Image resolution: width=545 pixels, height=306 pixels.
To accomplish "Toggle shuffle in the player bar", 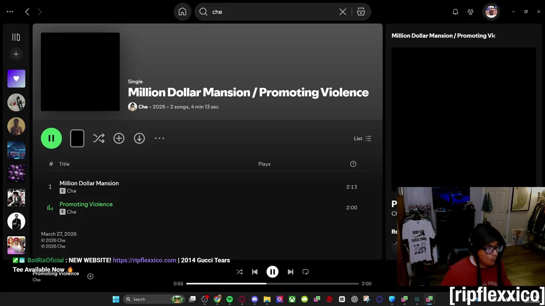I will (239, 272).
